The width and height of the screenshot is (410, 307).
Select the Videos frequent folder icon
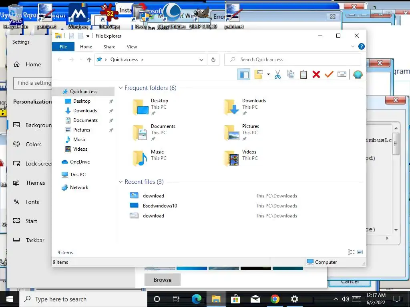[232, 158]
